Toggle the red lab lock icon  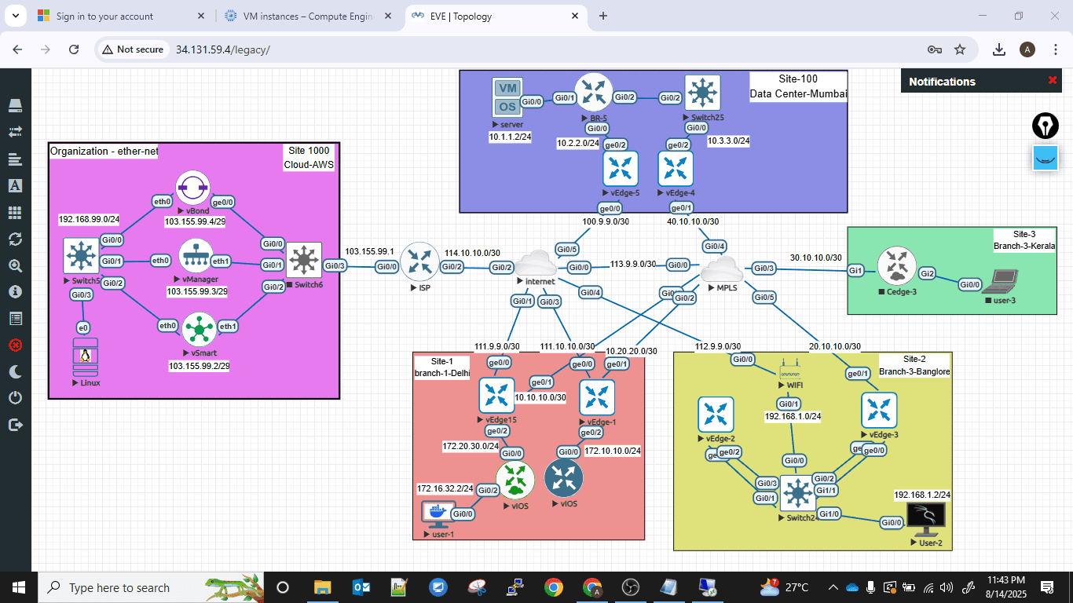[15, 345]
